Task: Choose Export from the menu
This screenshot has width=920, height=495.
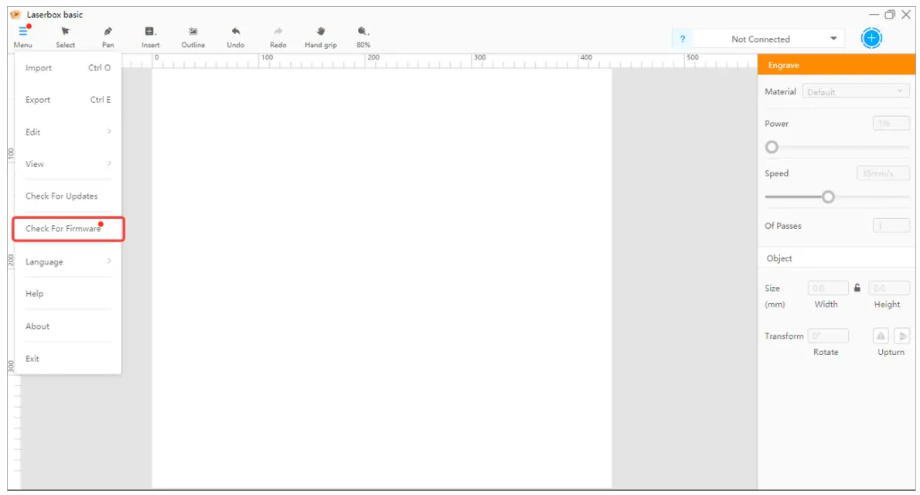Action: point(68,100)
